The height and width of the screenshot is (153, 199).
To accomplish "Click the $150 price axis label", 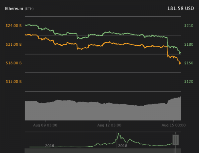I will coord(189,63).
